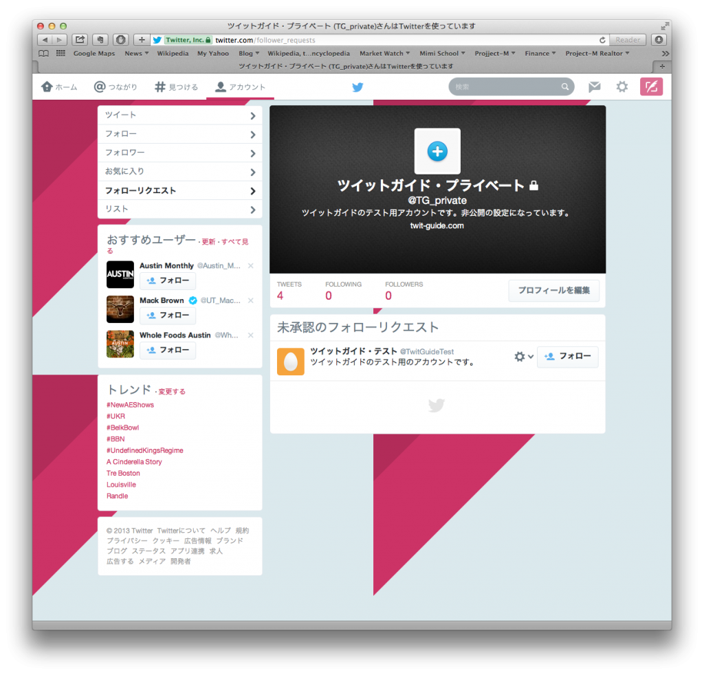Reload the page with refresh icon
The image size is (704, 675).
point(602,40)
